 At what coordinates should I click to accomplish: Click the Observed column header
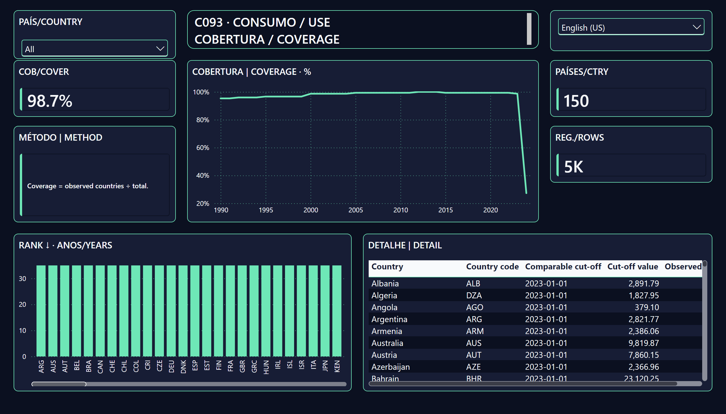tap(683, 267)
